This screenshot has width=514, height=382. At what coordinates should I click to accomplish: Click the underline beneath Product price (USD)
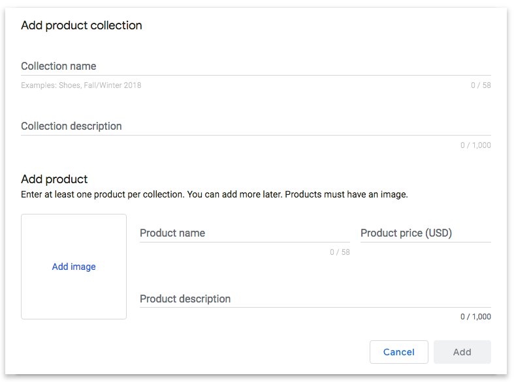click(425, 242)
